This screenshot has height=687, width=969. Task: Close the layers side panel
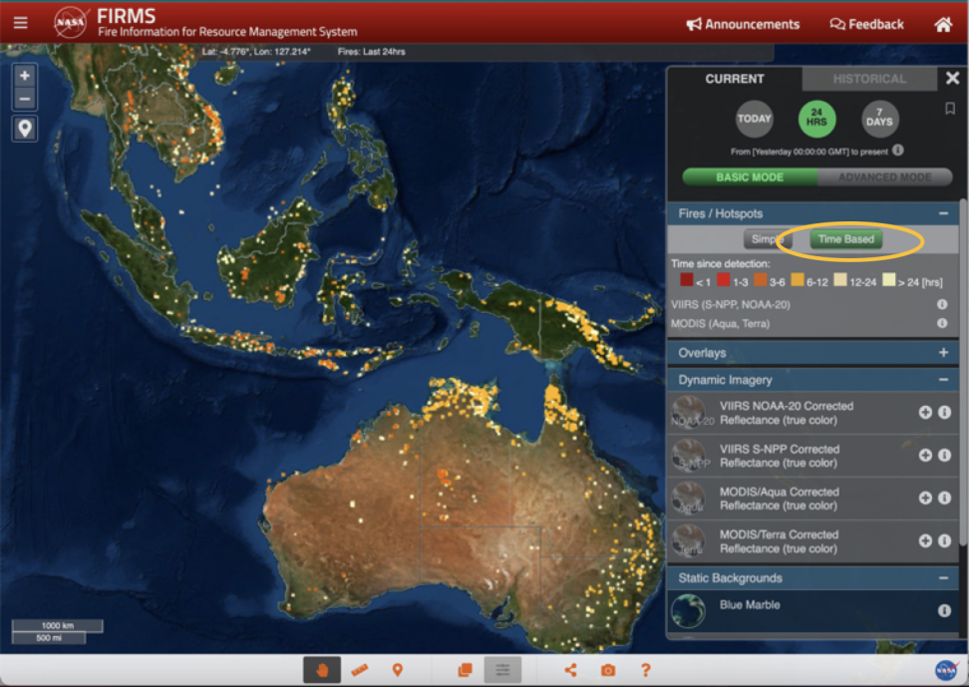pyautogui.click(x=952, y=78)
